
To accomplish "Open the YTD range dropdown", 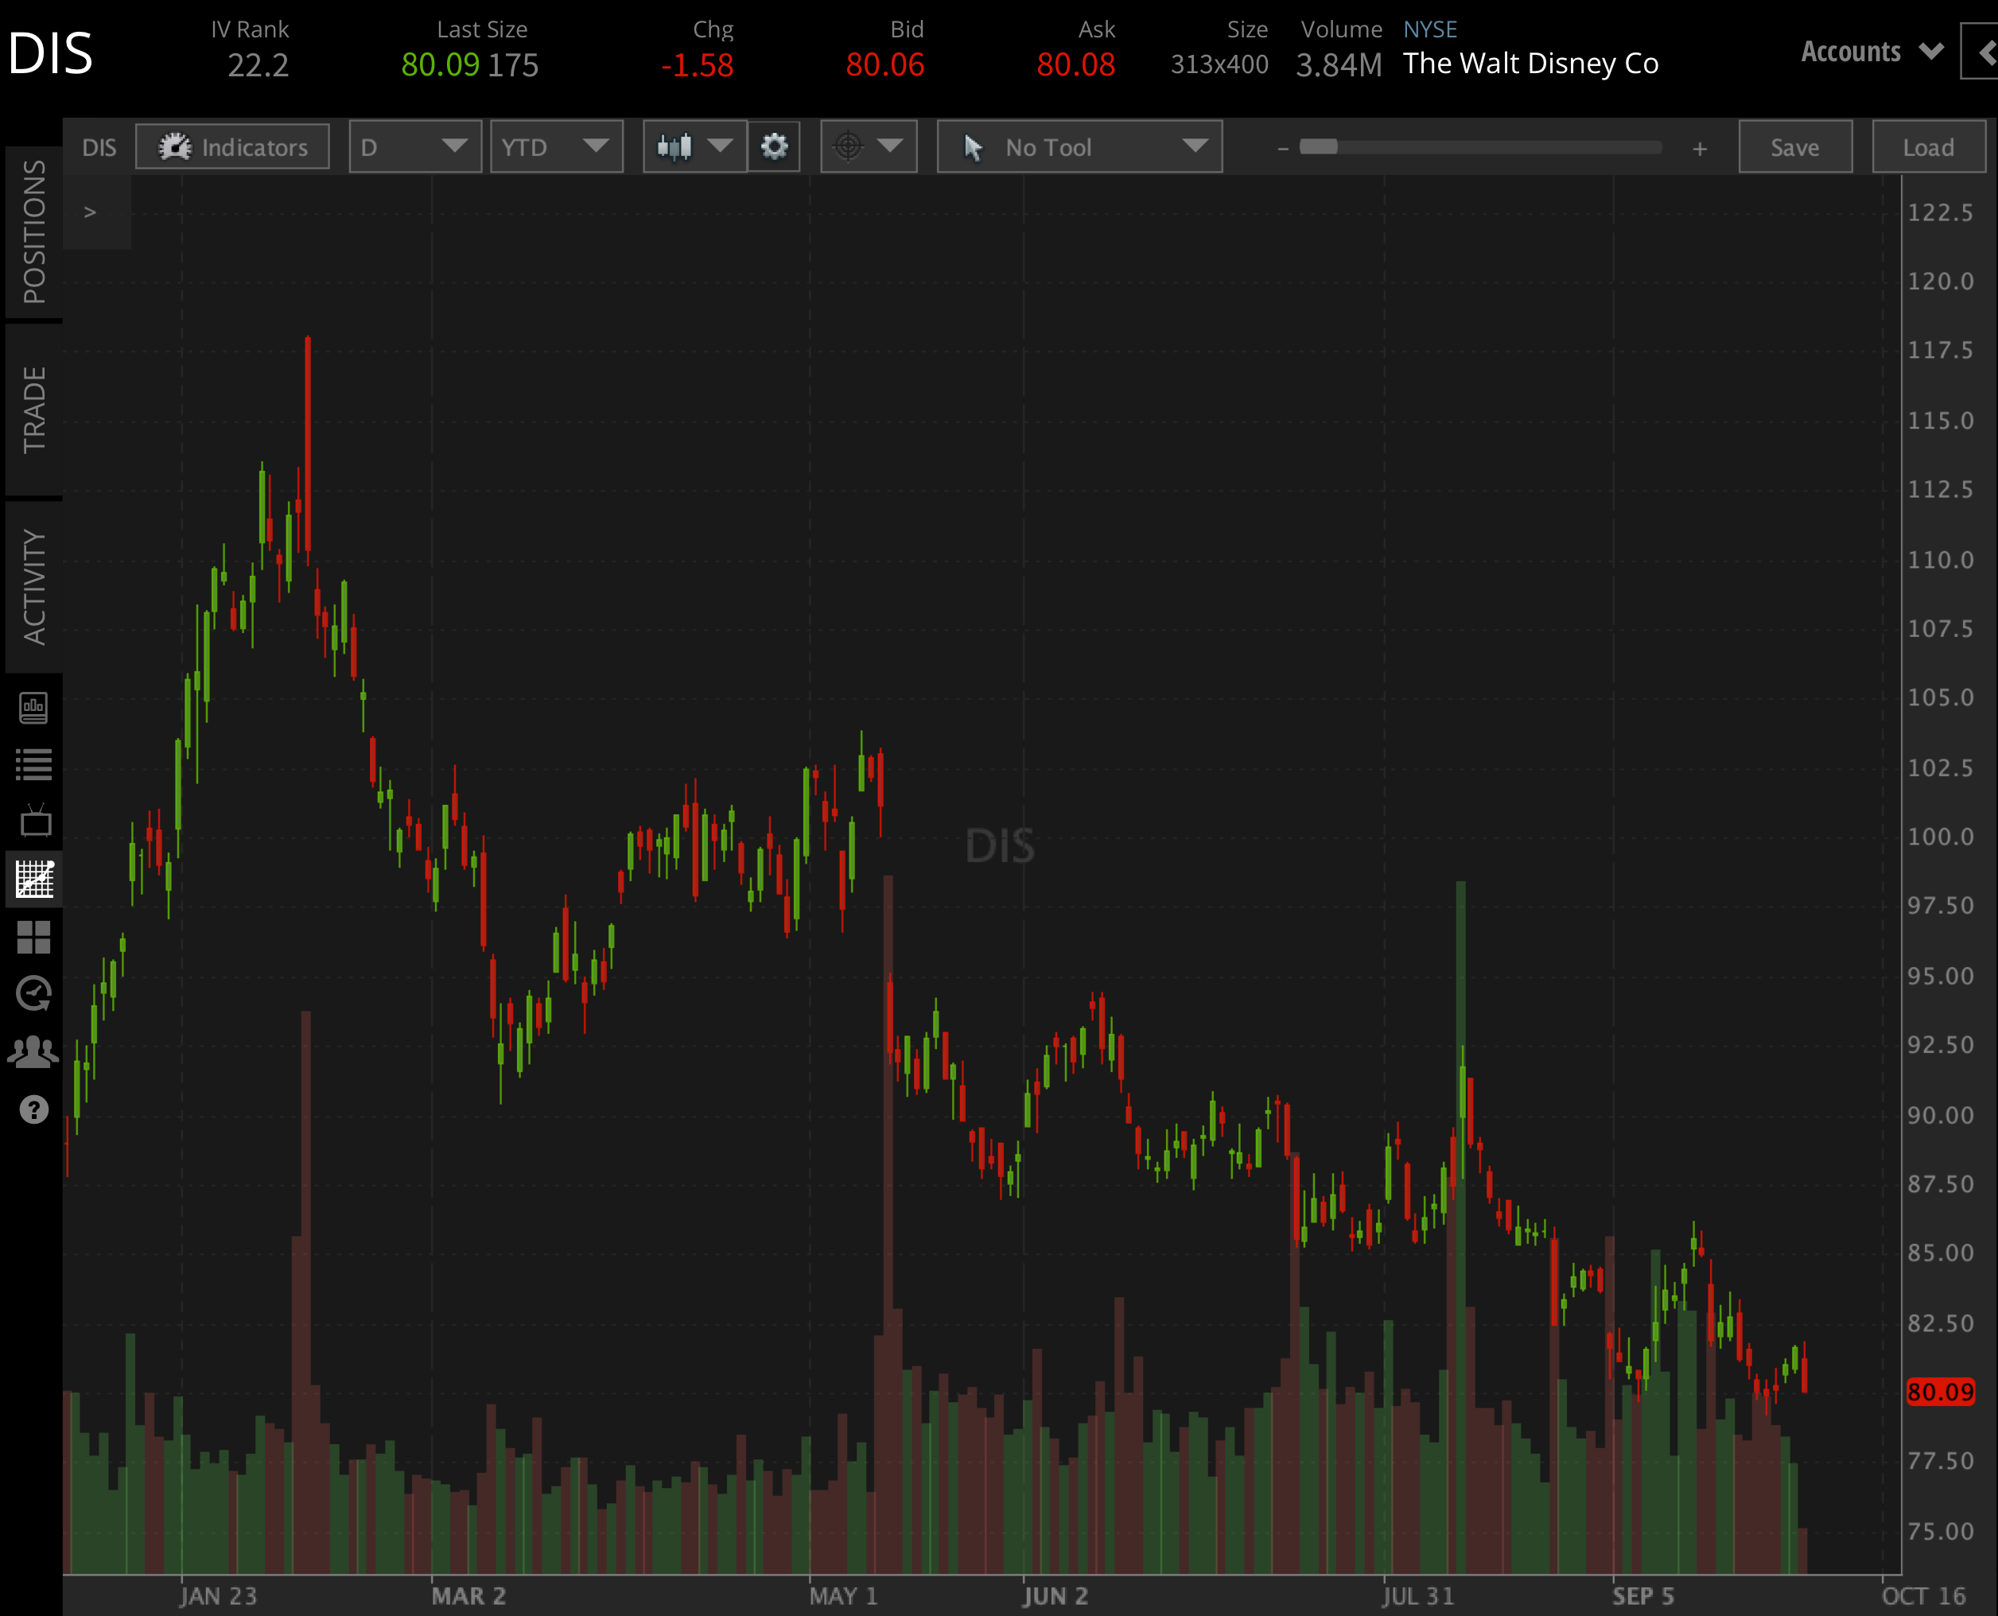I will [x=556, y=147].
